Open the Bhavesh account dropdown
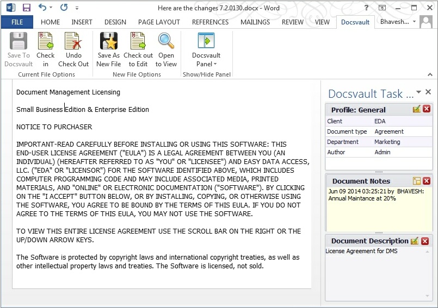438x308 pixels. [398, 22]
